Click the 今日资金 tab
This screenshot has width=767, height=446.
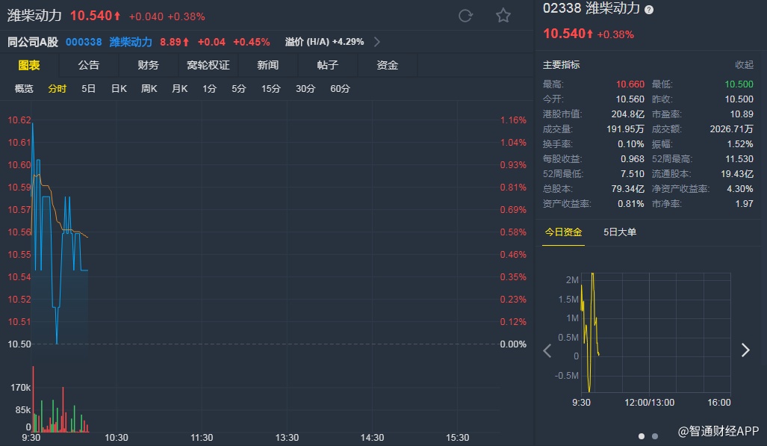tap(563, 232)
